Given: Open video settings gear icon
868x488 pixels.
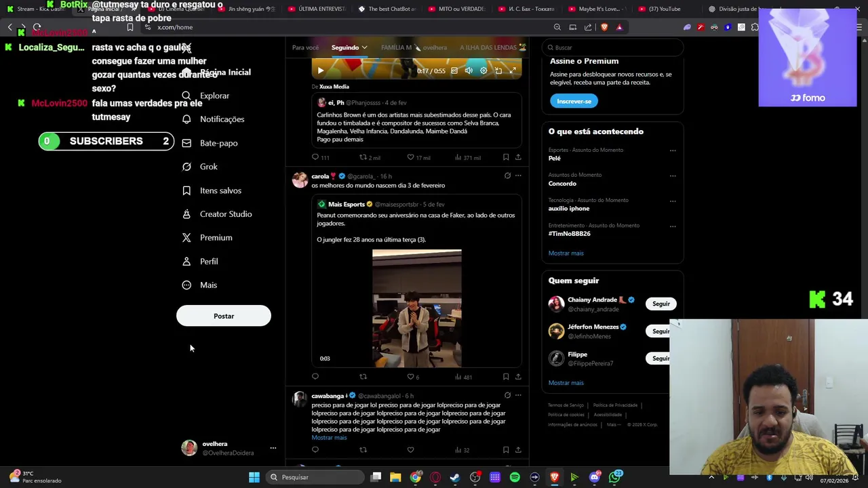Looking at the screenshot, I should point(484,70).
